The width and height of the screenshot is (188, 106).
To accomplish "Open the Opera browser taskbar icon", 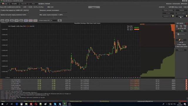I will [x=36, y=104].
